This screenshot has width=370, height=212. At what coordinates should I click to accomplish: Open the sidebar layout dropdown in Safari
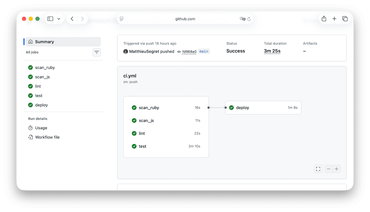(59, 19)
